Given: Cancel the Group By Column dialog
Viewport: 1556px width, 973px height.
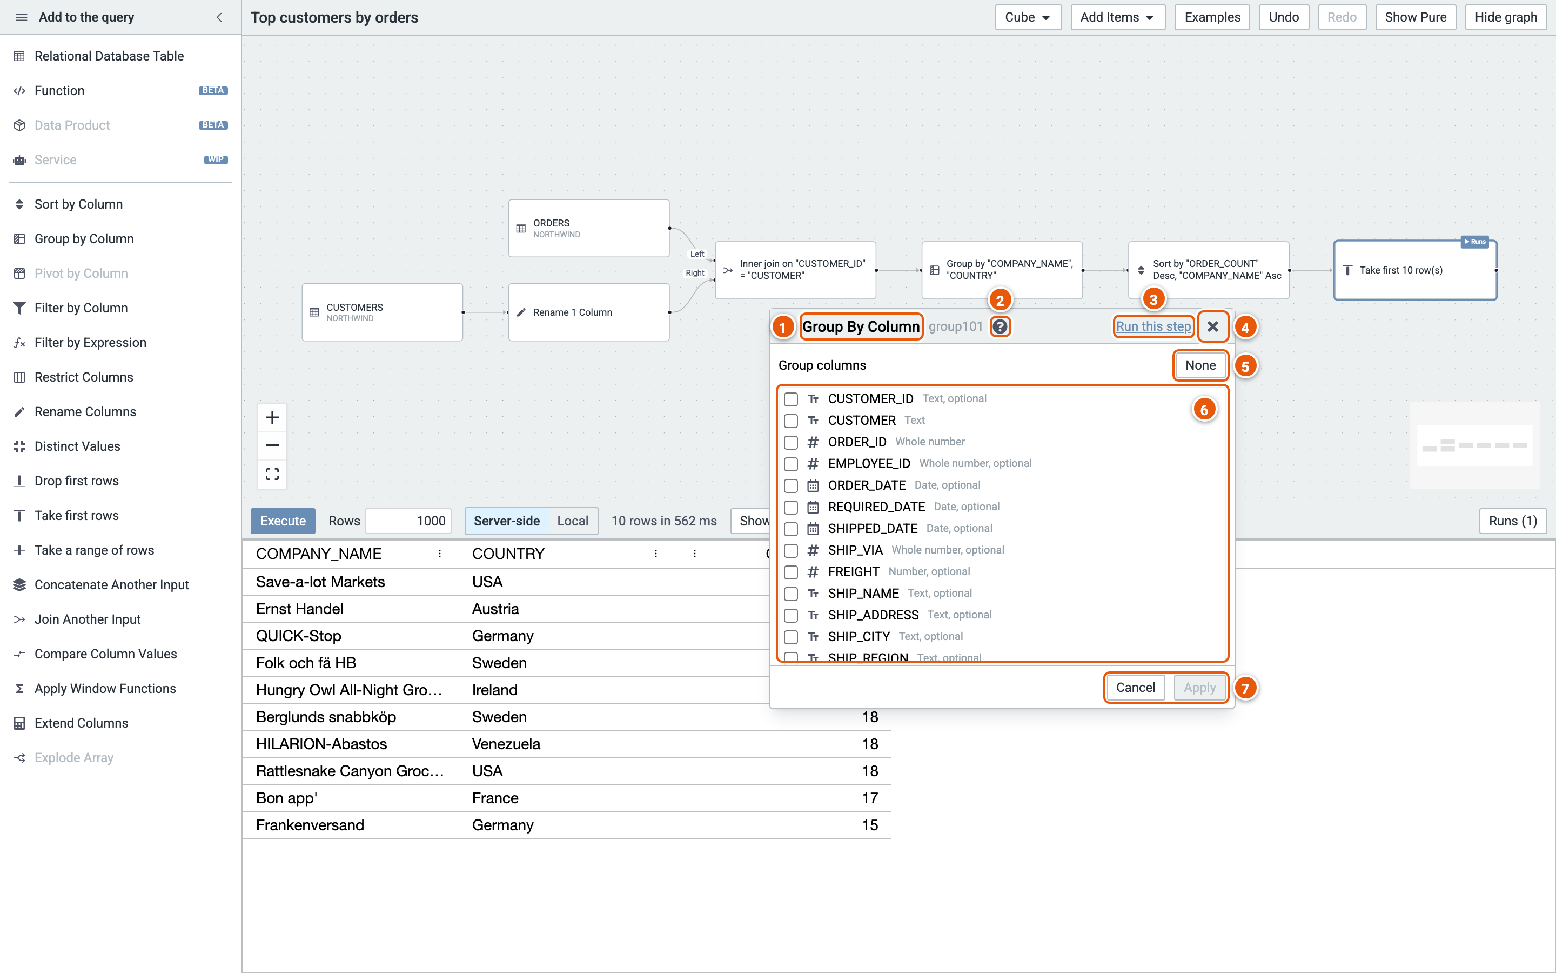Looking at the screenshot, I should pos(1136,687).
